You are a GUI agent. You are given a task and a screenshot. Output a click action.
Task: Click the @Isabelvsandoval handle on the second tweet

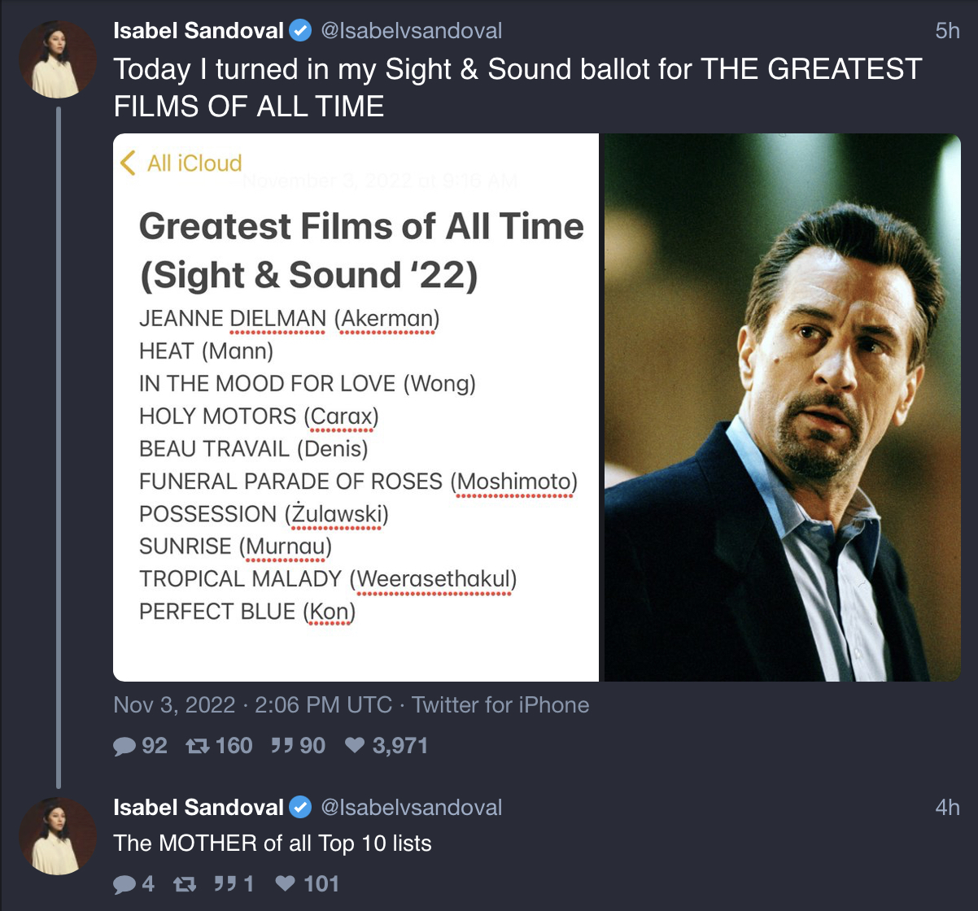[411, 808]
